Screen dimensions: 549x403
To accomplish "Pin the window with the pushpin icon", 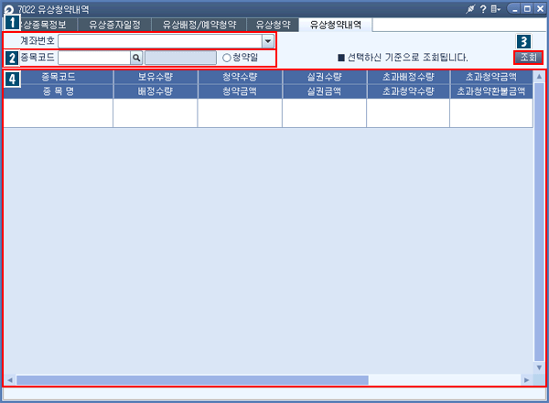I will (x=470, y=9).
